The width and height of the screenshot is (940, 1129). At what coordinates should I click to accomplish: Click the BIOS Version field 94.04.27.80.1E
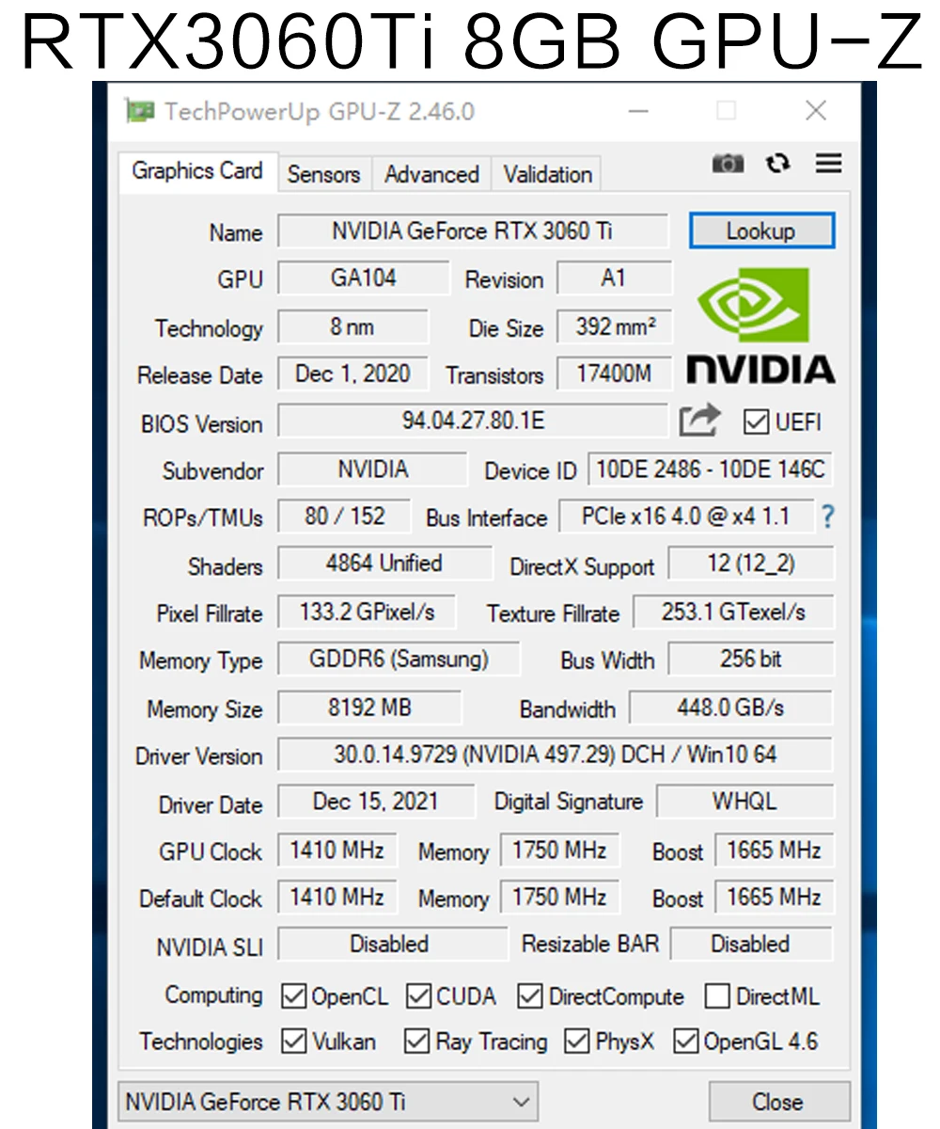point(474,421)
